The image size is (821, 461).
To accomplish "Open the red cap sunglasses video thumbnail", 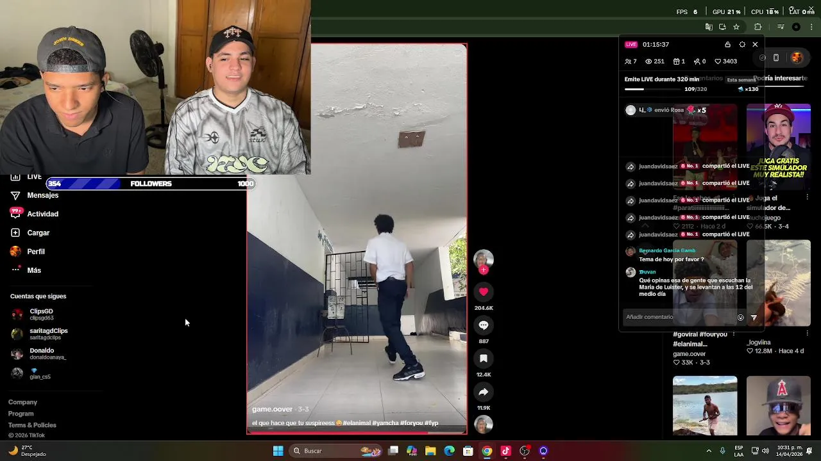I will 779,405.
